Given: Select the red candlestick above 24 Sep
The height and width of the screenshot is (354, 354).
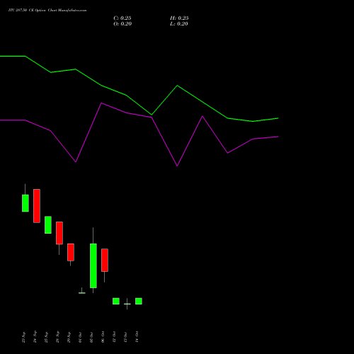Looking at the screenshot, I should tap(37, 206).
